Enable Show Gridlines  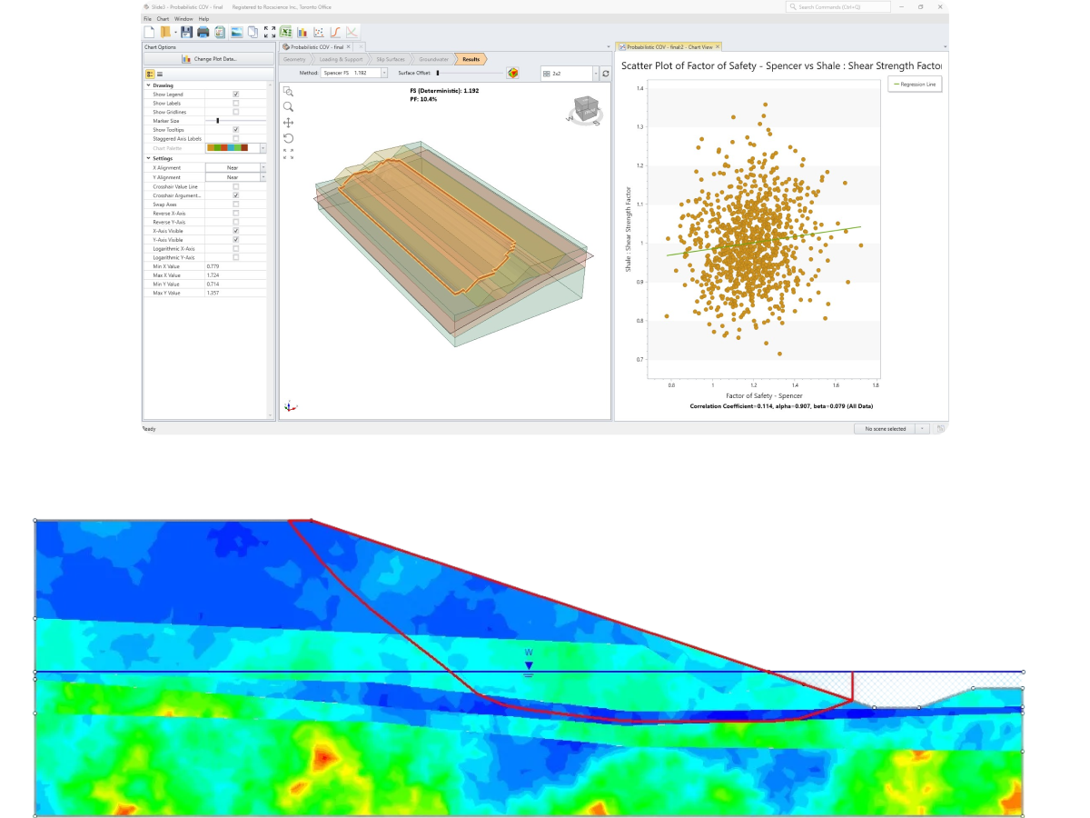236,112
